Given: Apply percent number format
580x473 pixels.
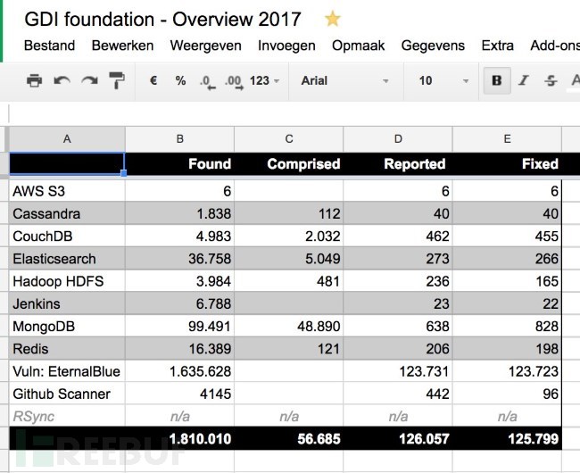Looking at the screenshot, I should (180, 81).
